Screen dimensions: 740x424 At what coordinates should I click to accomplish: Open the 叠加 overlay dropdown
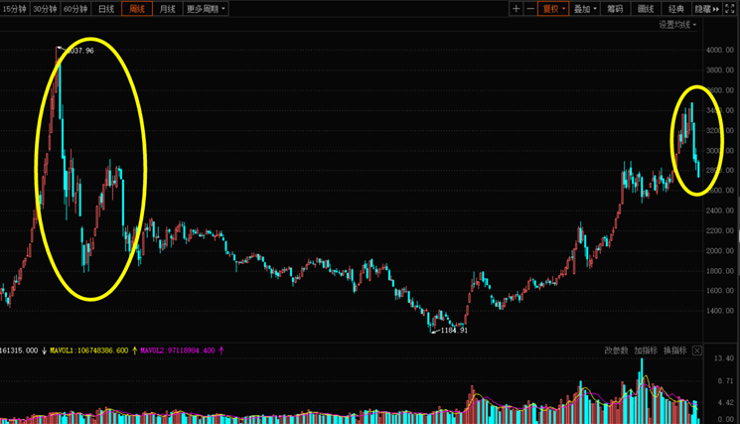[585, 9]
